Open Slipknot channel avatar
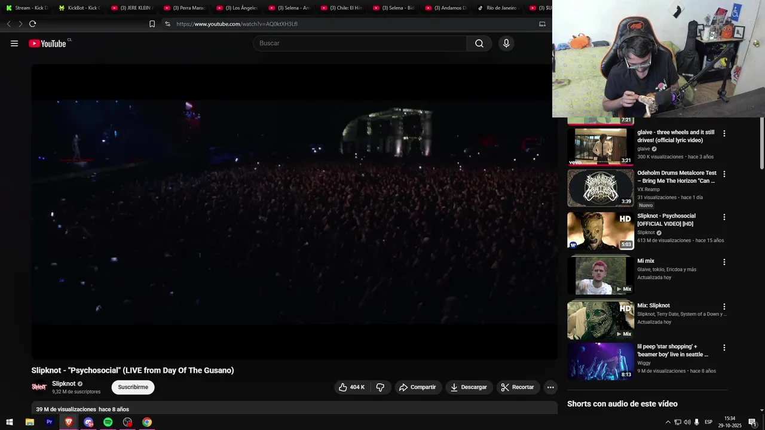Viewport: 765px width, 430px height. coord(39,387)
